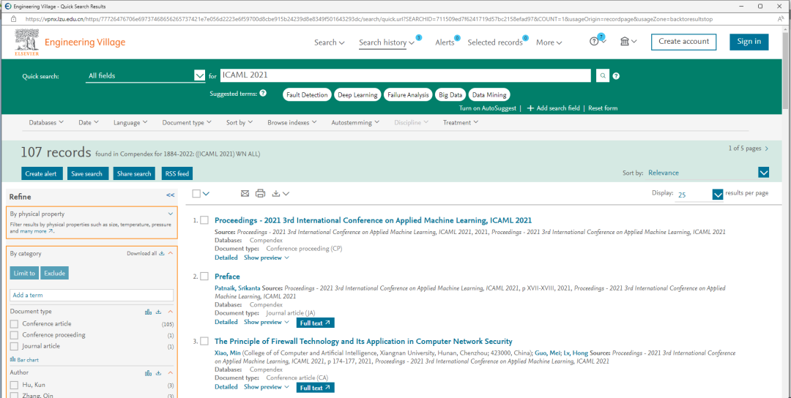The height and width of the screenshot is (398, 791).
Task: Open the help question mark menu icon
Action: pyautogui.click(x=594, y=42)
